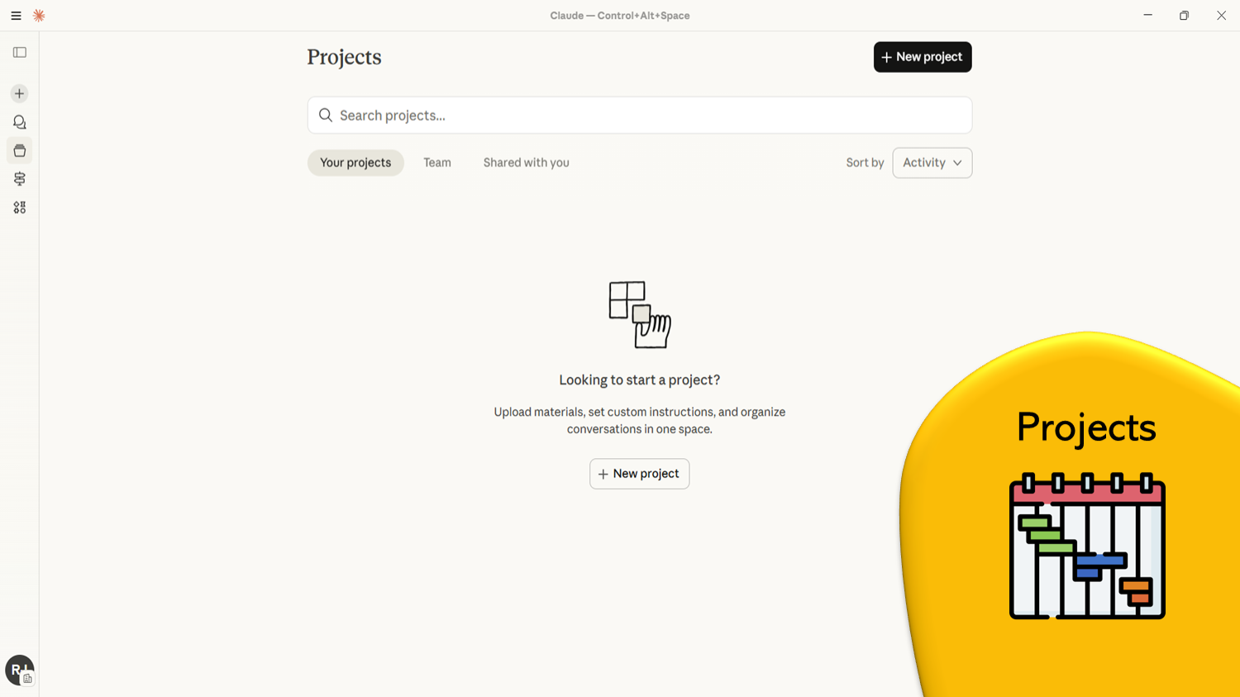Click the black New project button
This screenshot has width=1240, height=697.
click(922, 57)
